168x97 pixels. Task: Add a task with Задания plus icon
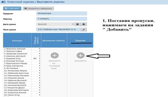(80, 55)
